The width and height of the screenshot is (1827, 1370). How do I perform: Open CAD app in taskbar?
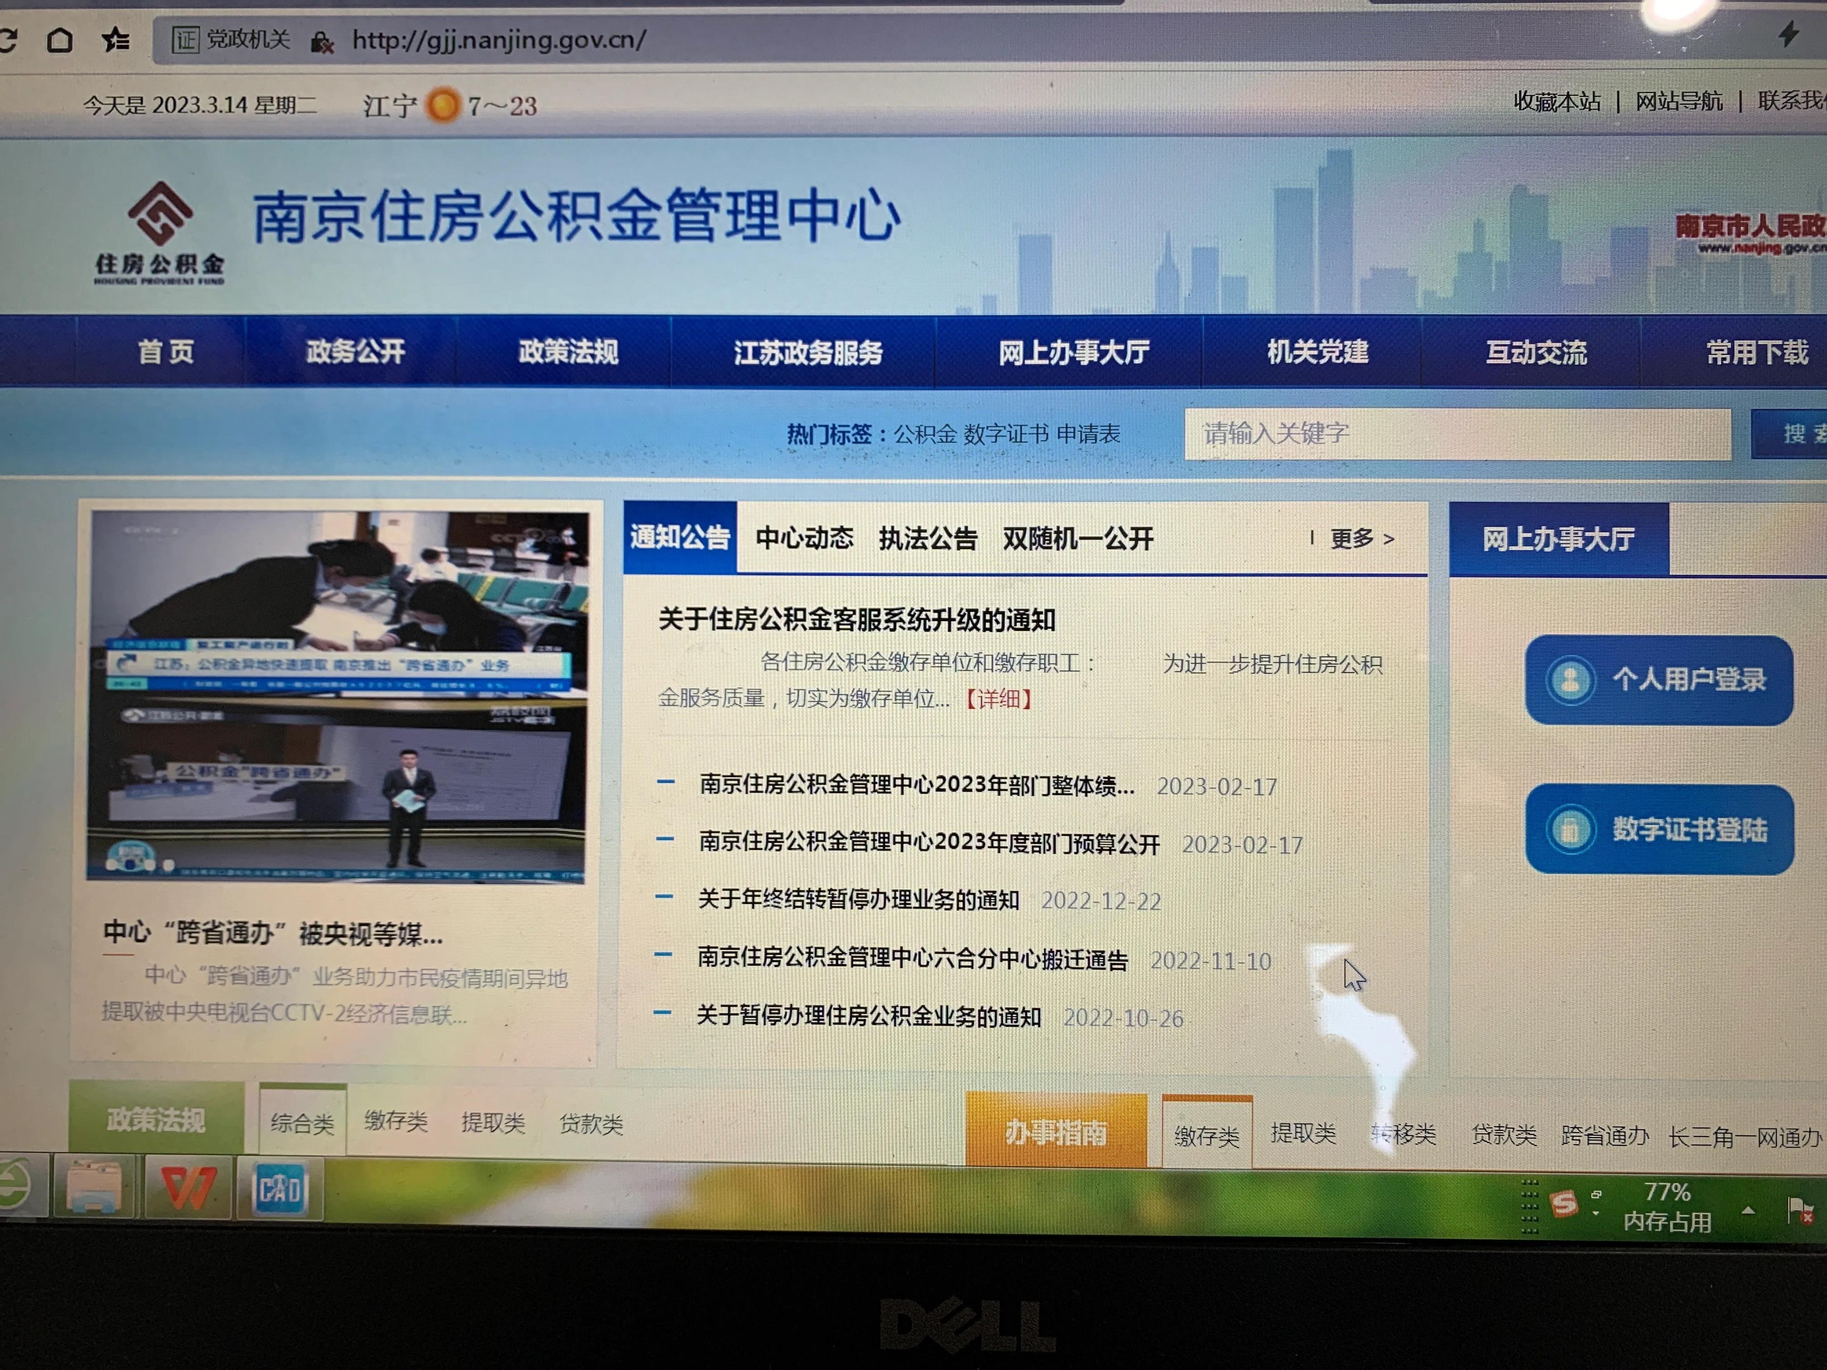[x=279, y=1189]
